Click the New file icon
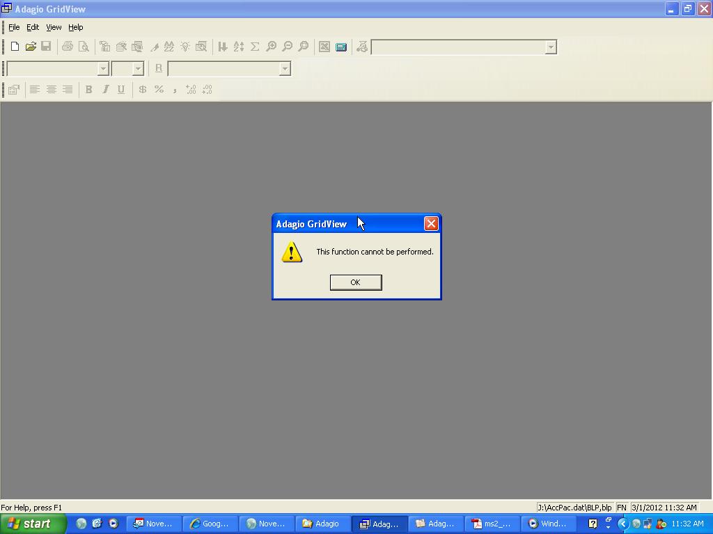Viewport: 713px width, 534px height. pos(15,47)
